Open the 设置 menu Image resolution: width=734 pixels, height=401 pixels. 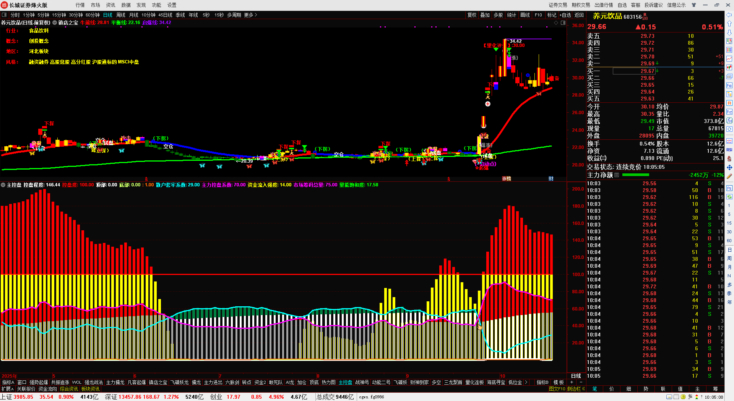pyautogui.click(x=172, y=5)
